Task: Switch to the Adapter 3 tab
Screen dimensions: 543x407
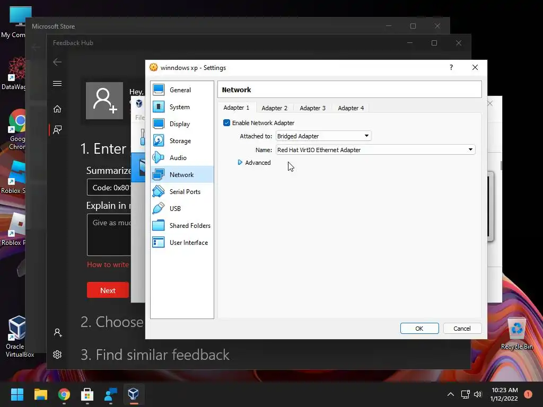Action: pyautogui.click(x=313, y=108)
